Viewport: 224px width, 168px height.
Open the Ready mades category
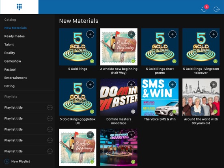[15, 36]
